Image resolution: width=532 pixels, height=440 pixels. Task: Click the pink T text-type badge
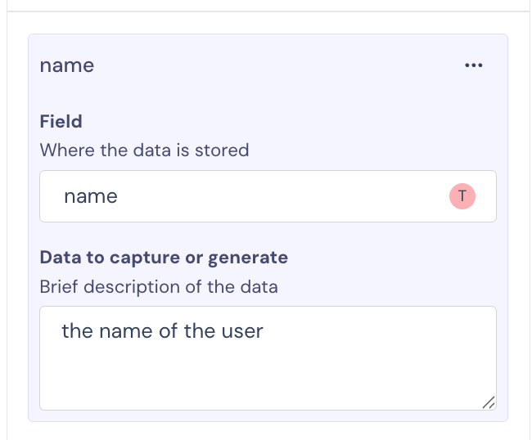[x=462, y=196]
